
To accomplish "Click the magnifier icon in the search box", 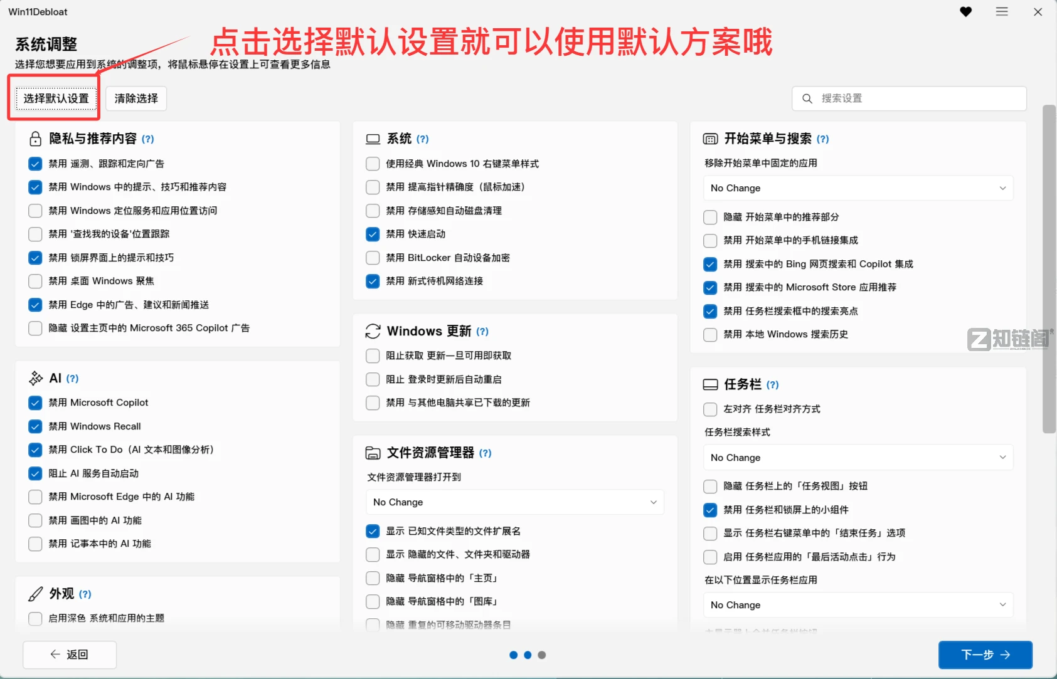I will (808, 98).
